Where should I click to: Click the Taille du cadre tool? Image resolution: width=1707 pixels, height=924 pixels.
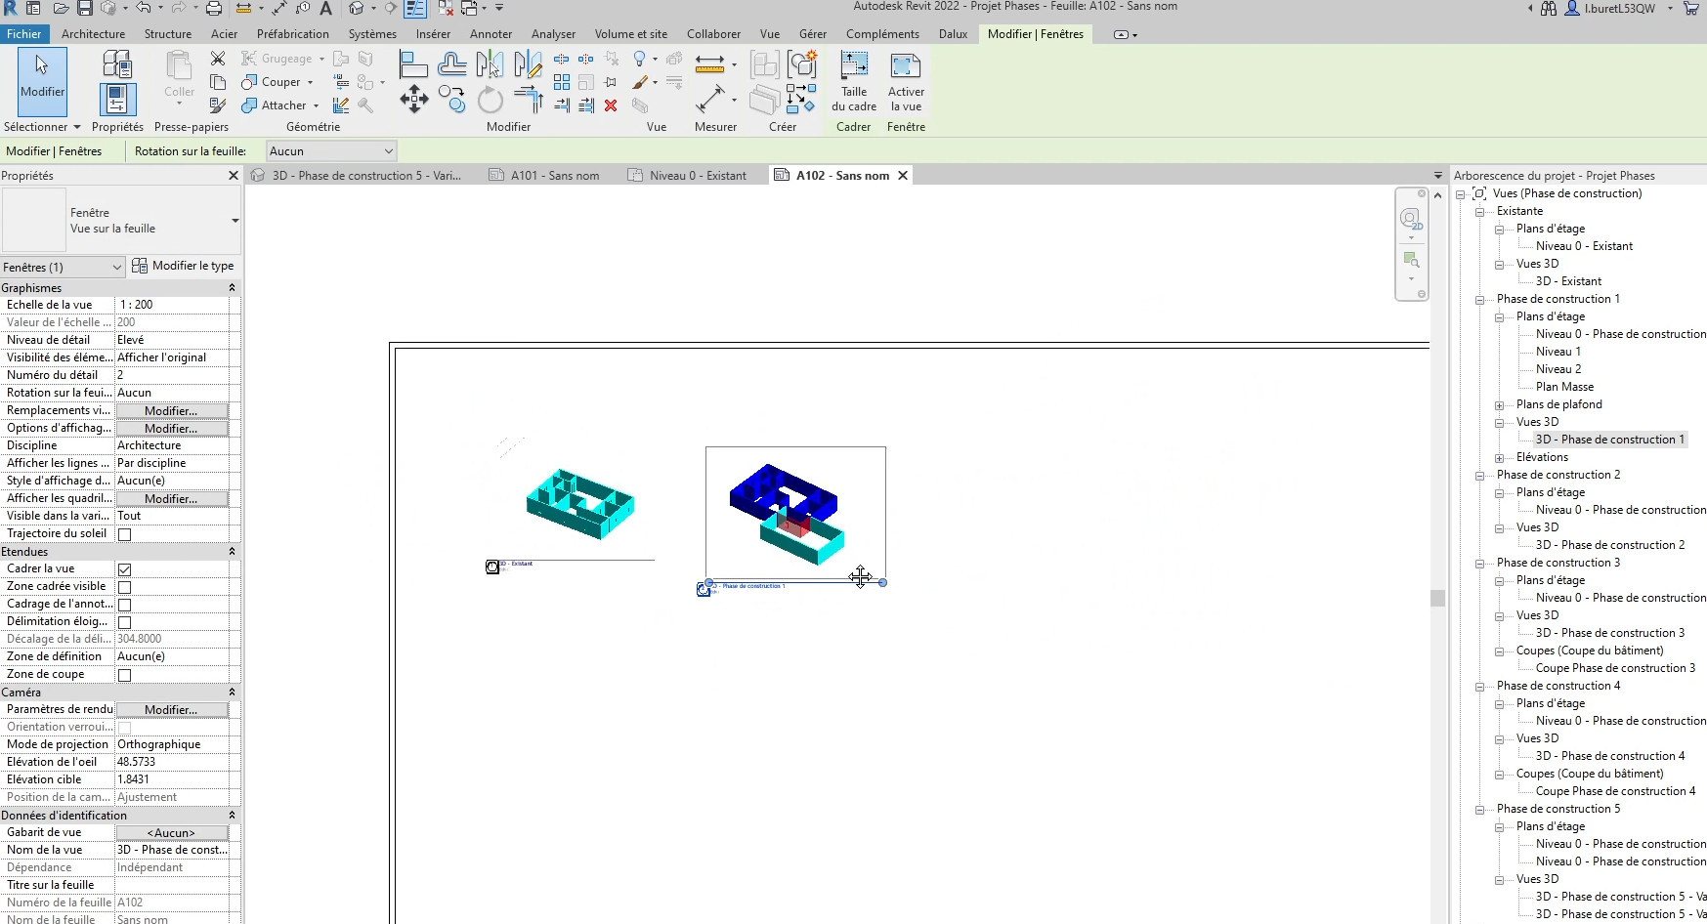tap(854, 80)
